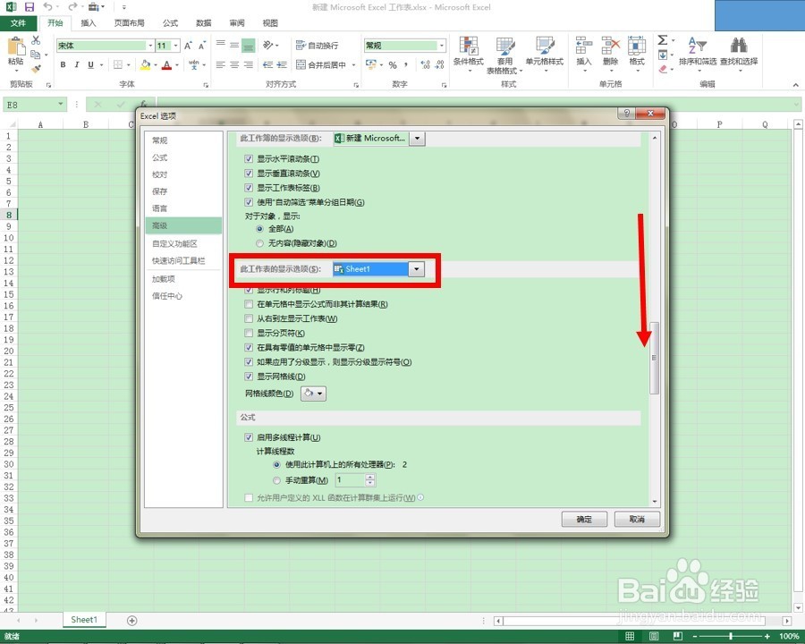The width and height of the screenshot is (805, 644).
Task: Toggle 显示工作表标签 checkbox
Action: (x=249, y=188)
